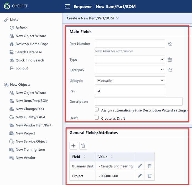Open New Change/ECO in sidebar
This screenshot has height=185, width=192.
(x=30, y=109)
